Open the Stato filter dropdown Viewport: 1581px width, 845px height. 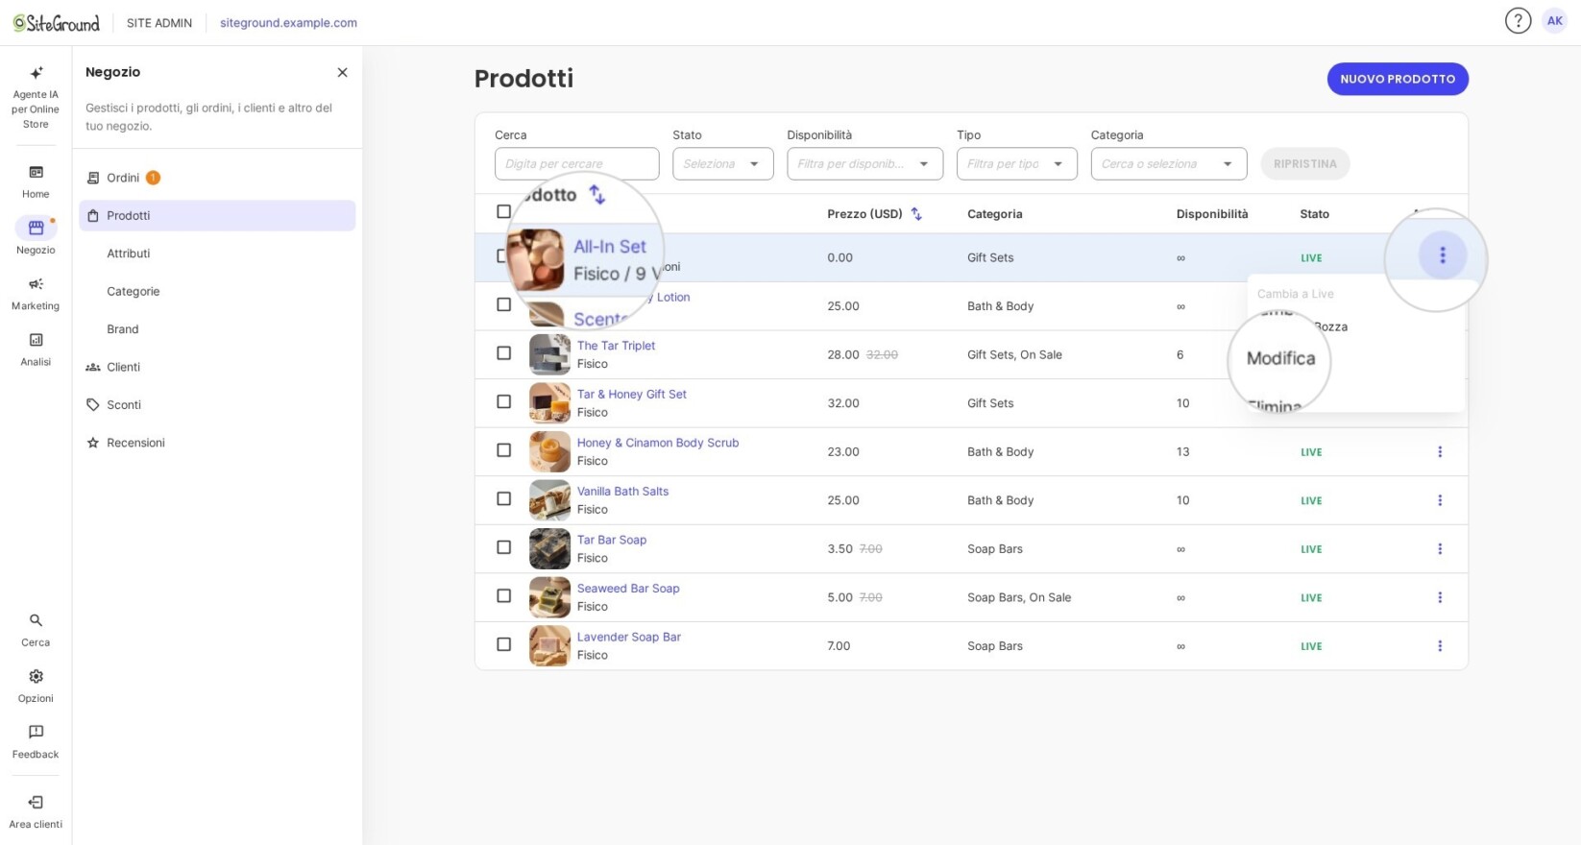[x=722, y=164]
